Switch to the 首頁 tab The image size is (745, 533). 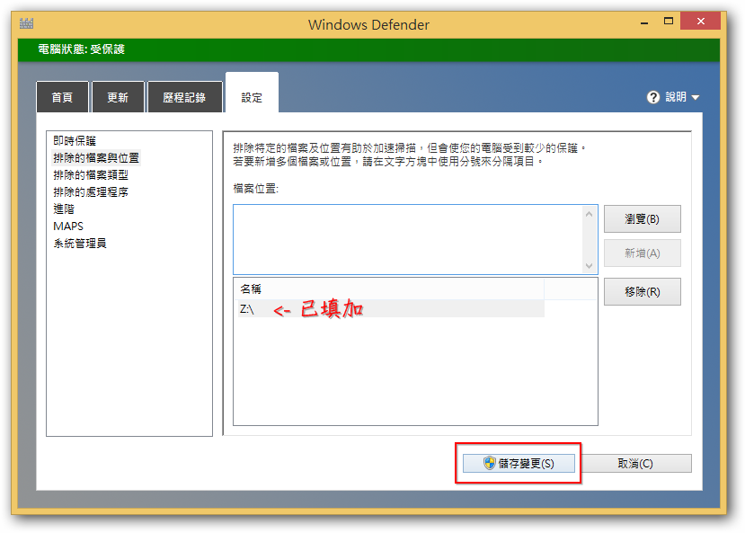[x=62, y=98]
